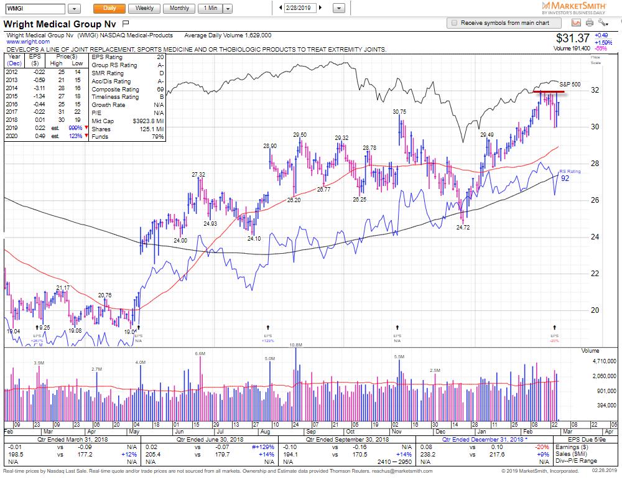Viewport: 622px width, 487px height.
Task: Open the date picker dropdown
Action: [x=339, y=8]
